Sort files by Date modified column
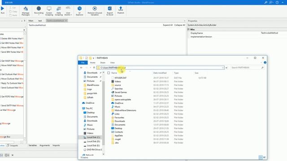Viewport: 287px width, 161px height. [x=160, y=73]
